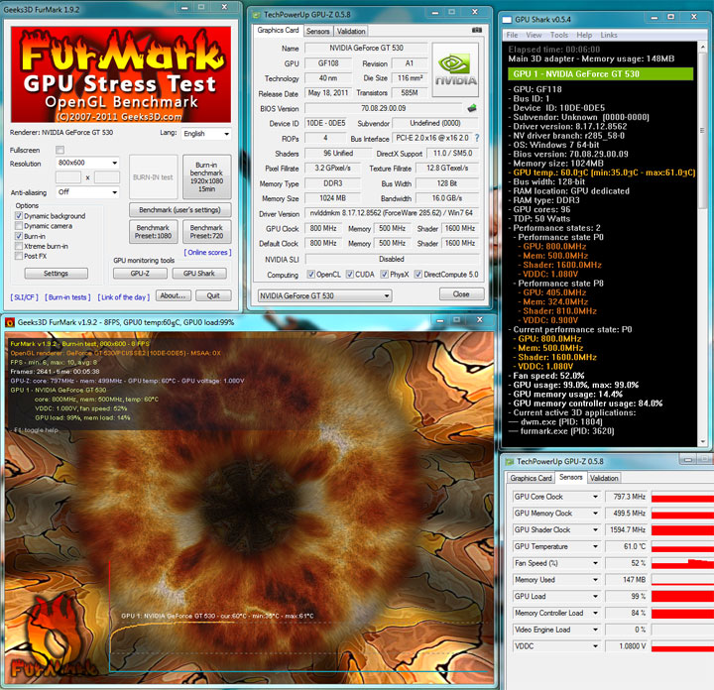Click the About... button in FurMark
The width and height of the screenshot is (714, 690).
click(173, 295)
